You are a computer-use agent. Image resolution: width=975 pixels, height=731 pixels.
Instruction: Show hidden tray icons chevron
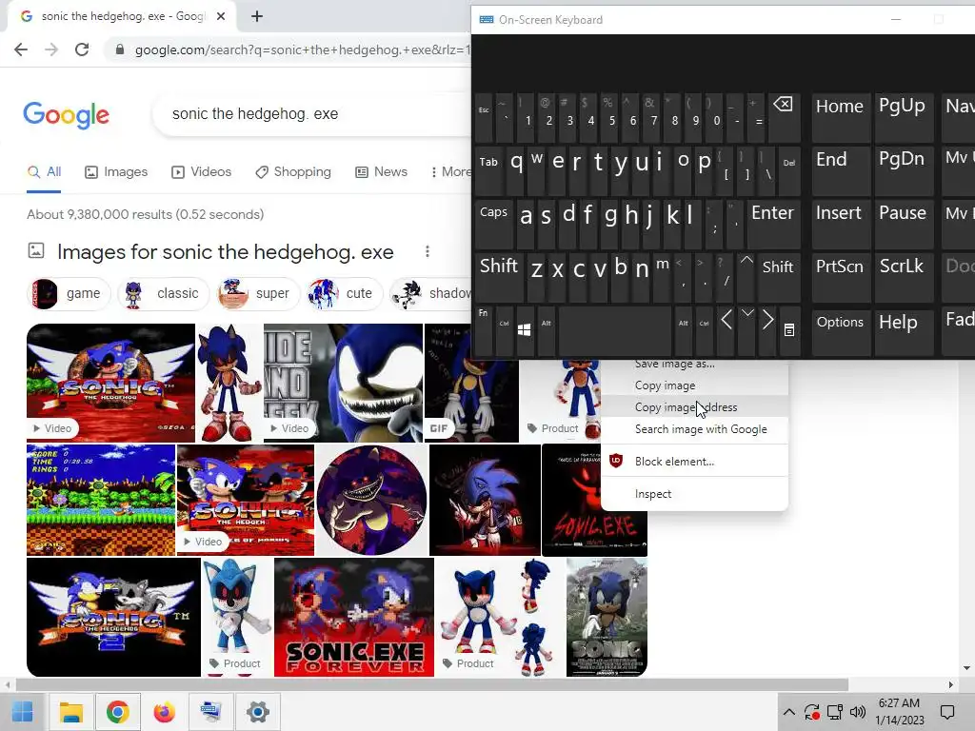point(789,712)
